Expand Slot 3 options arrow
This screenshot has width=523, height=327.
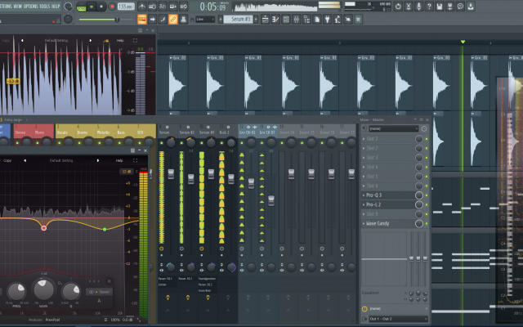pos(364,158)
